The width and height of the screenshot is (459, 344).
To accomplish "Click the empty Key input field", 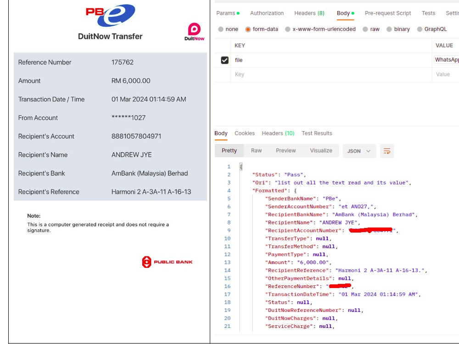I will [x=331, y=75].
